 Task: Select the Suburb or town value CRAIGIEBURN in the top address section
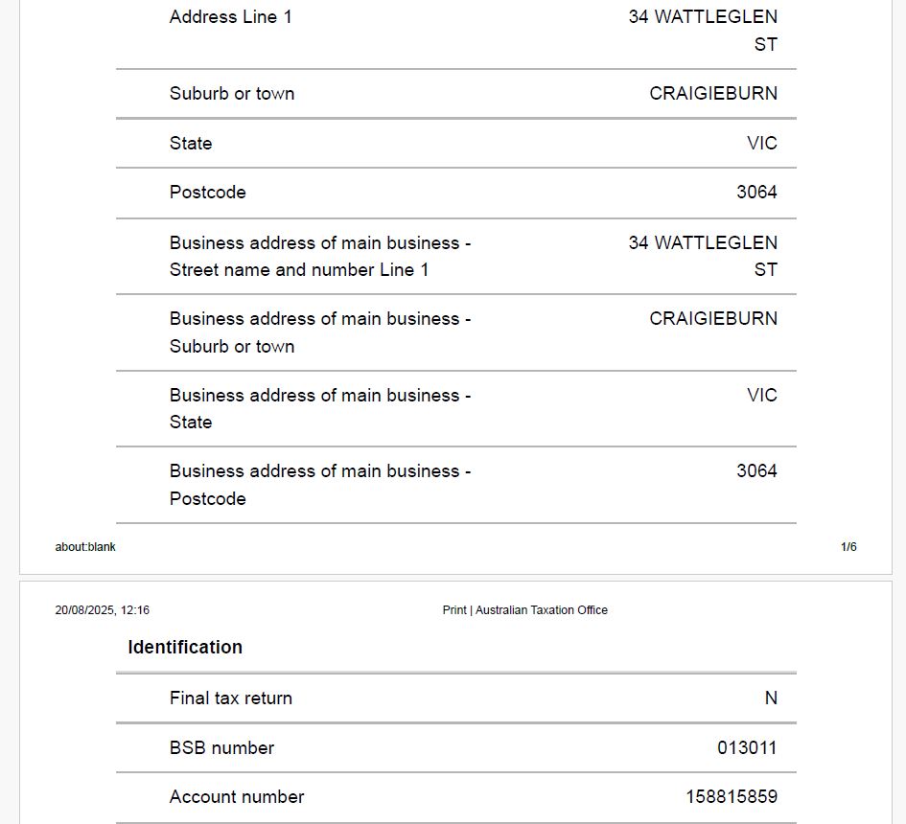[x=713, y=93]
